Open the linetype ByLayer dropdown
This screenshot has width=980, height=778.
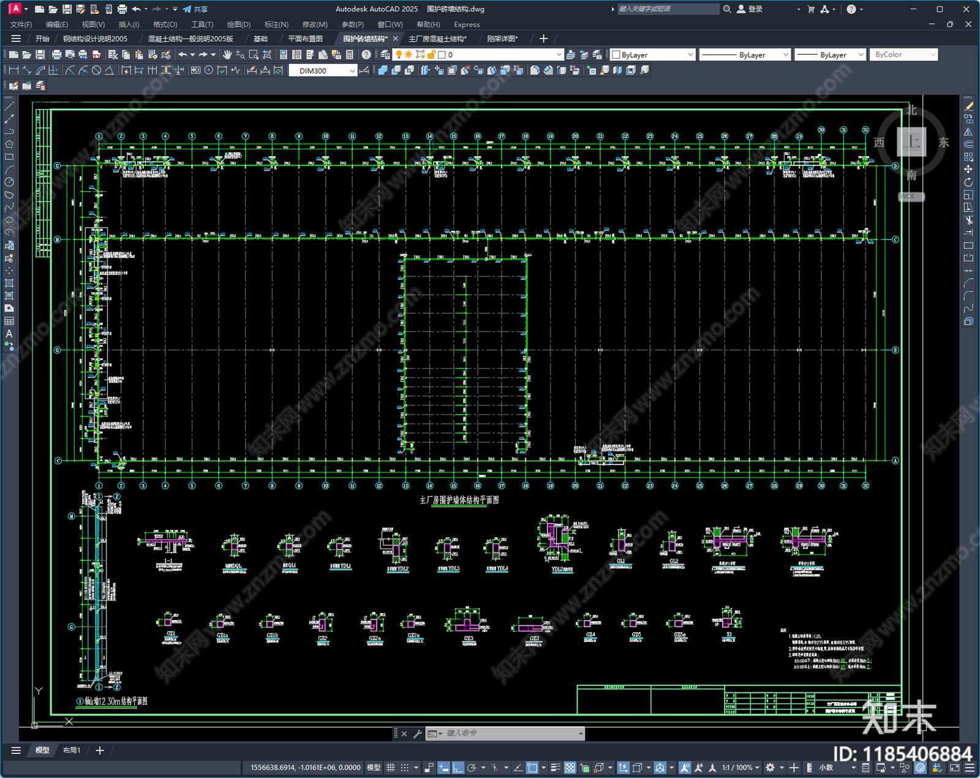tap(786, 55)
